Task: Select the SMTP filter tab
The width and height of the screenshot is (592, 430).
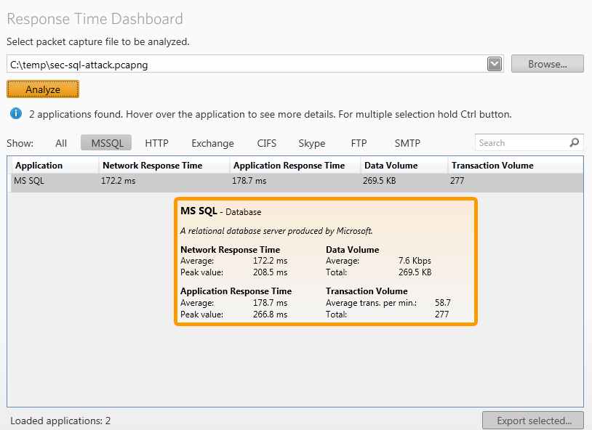Action: (x=407, y=143)
